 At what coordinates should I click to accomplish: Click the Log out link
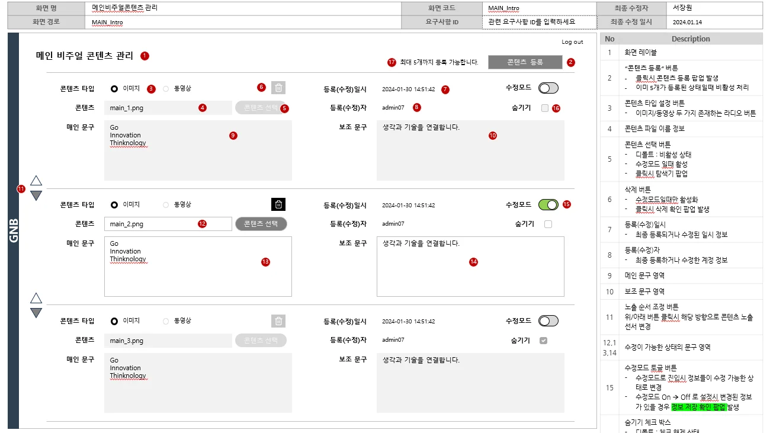pyautogui.click(x=572, y=42)
